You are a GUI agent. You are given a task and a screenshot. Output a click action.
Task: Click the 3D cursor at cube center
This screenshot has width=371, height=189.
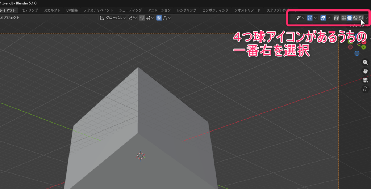coord(141,156)
